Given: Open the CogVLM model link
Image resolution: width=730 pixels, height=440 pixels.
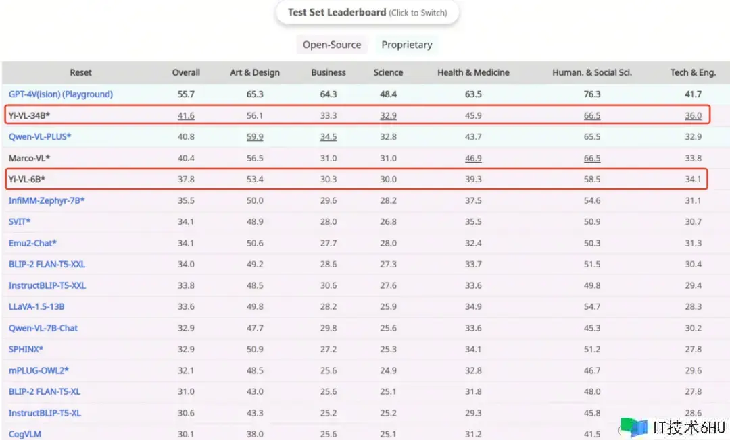Looking at the screenshot, I should pos(25,434).
